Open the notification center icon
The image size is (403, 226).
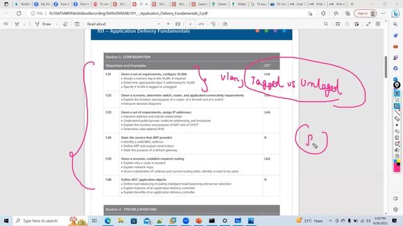pyautogui.click(x=395, y=220)
